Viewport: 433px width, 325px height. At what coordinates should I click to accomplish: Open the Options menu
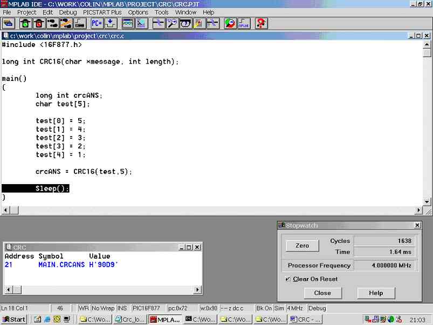[138, 12]
